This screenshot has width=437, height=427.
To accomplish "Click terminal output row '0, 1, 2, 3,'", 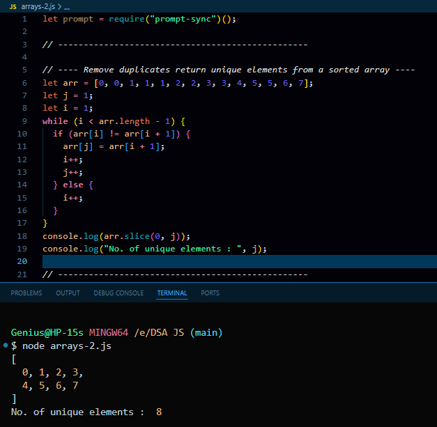I will coord(52,373).
